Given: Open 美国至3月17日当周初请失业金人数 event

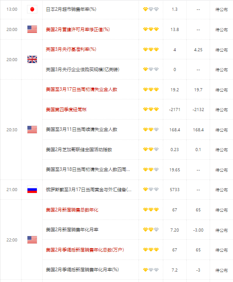Looking at the screenshot, I should pos(81,90).
